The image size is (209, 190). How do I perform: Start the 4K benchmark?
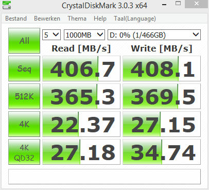(x=24, y=124)
